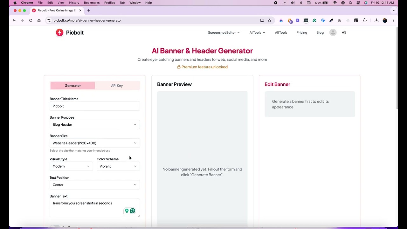Click the Chrome address bar URL
Image resolution: width=407 pixels, height=229 pixels.
(x=87, y=20)
